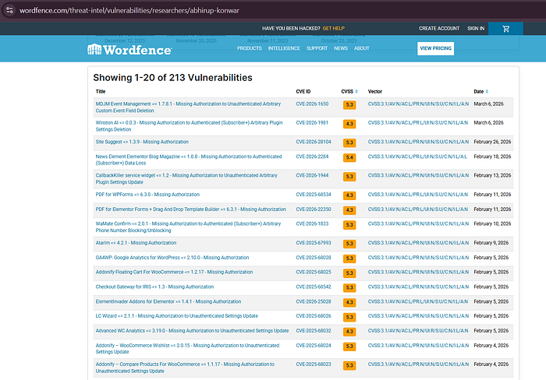Open the shopping cart icon
This screenshot has width=546, height=380.
(x=506, y=29)
